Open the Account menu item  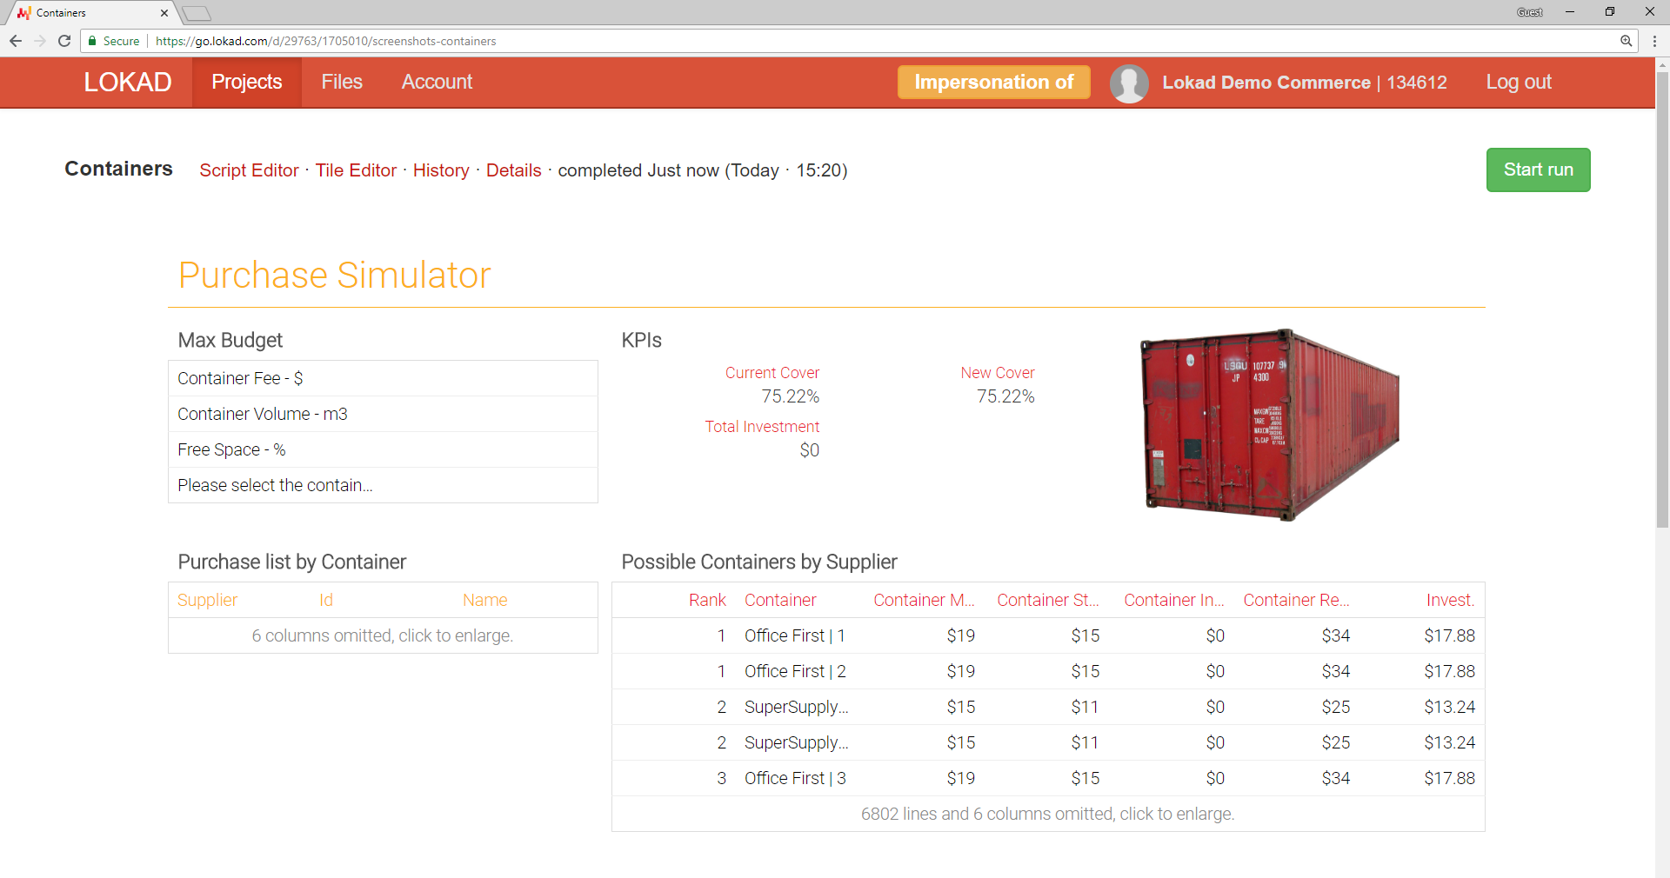(437, 83)
